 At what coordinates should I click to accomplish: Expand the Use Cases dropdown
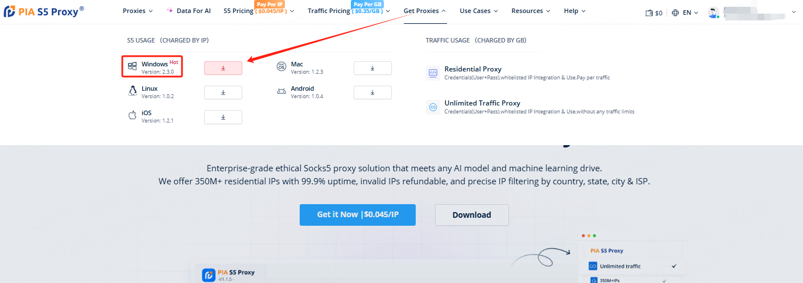point(479,11)
